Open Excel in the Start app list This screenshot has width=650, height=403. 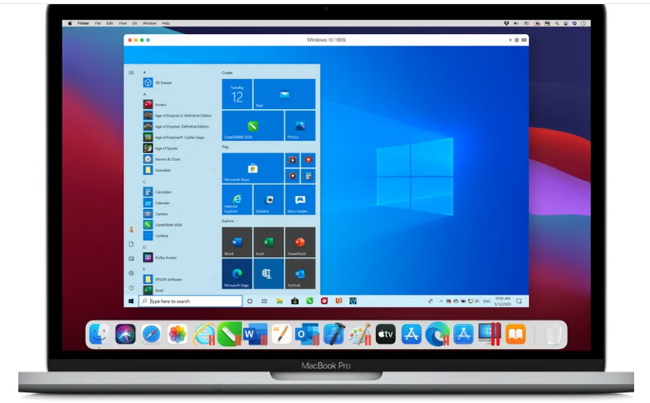click(154, 291)
